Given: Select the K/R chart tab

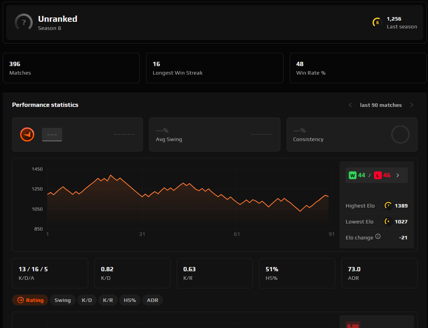Looking at the screenshot, I should [x=108, y=300].
